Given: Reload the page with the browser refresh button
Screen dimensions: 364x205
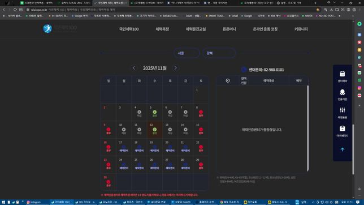Looking at the screenshot, I should 15,10.
